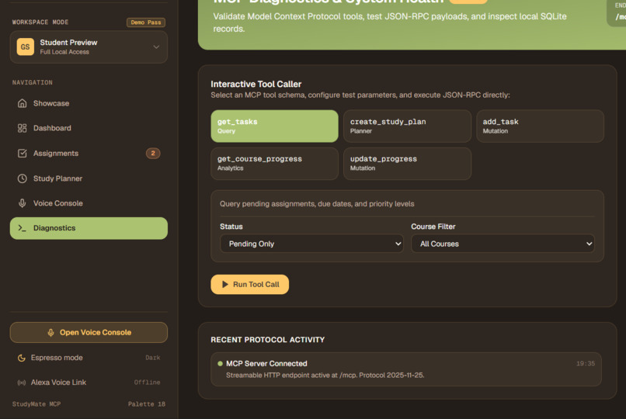Select the create_study_plan Planner tool
Viewport: 626px width, 419px height.
click(407, 126)
